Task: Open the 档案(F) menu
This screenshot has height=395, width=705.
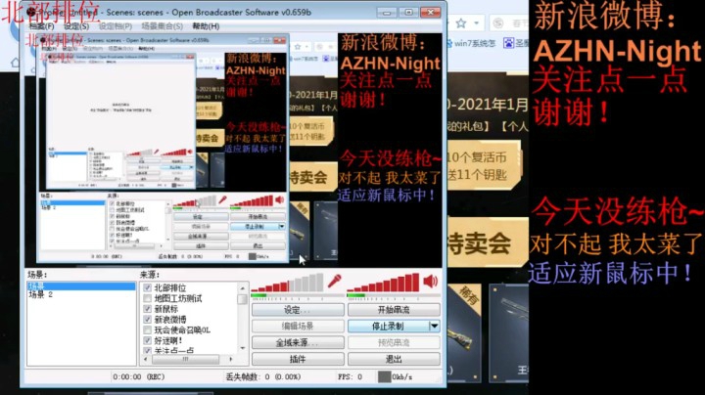Action: (x=42, y=26)
